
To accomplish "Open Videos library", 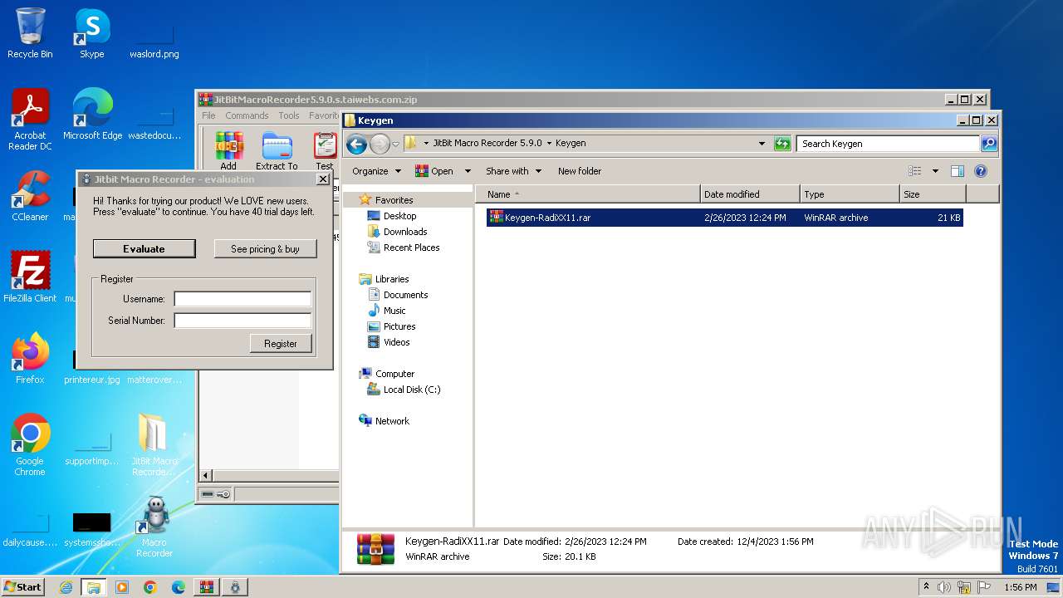I will [396, 342].
